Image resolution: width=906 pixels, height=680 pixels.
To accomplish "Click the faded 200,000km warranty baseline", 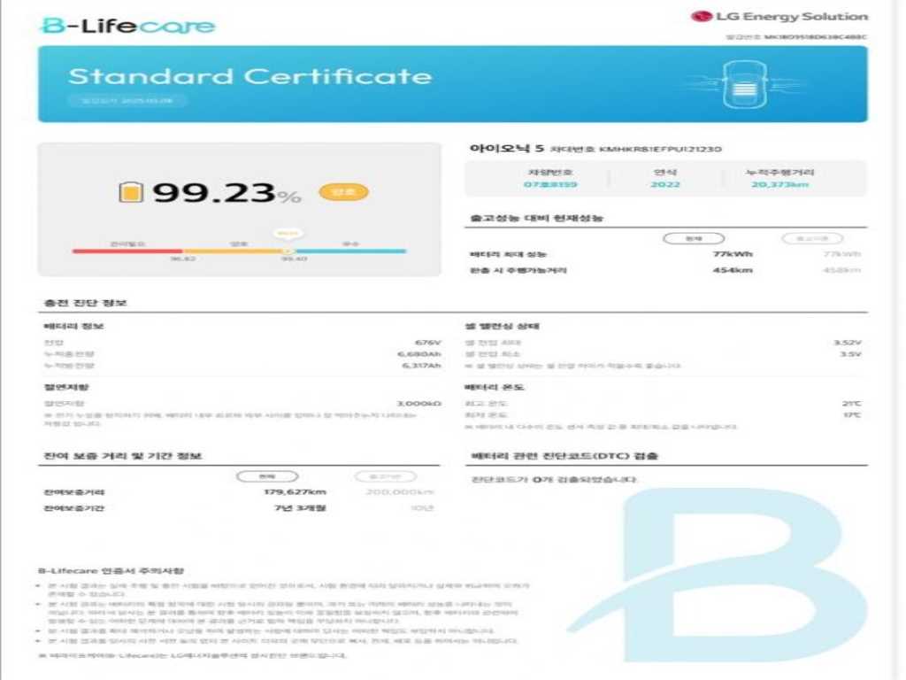I will point(399,492).
